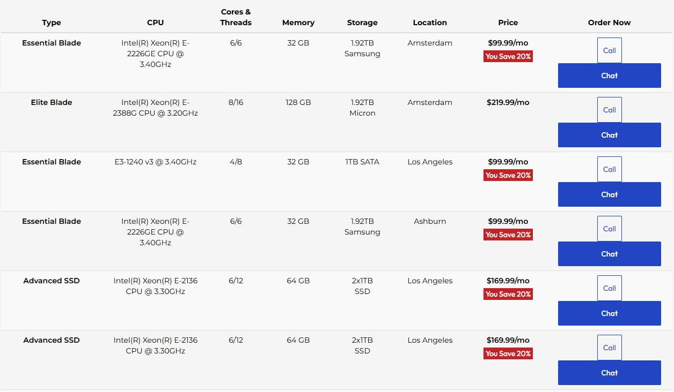
Task: Start Chat for the Ashburn server
Action: pos(609,254)
